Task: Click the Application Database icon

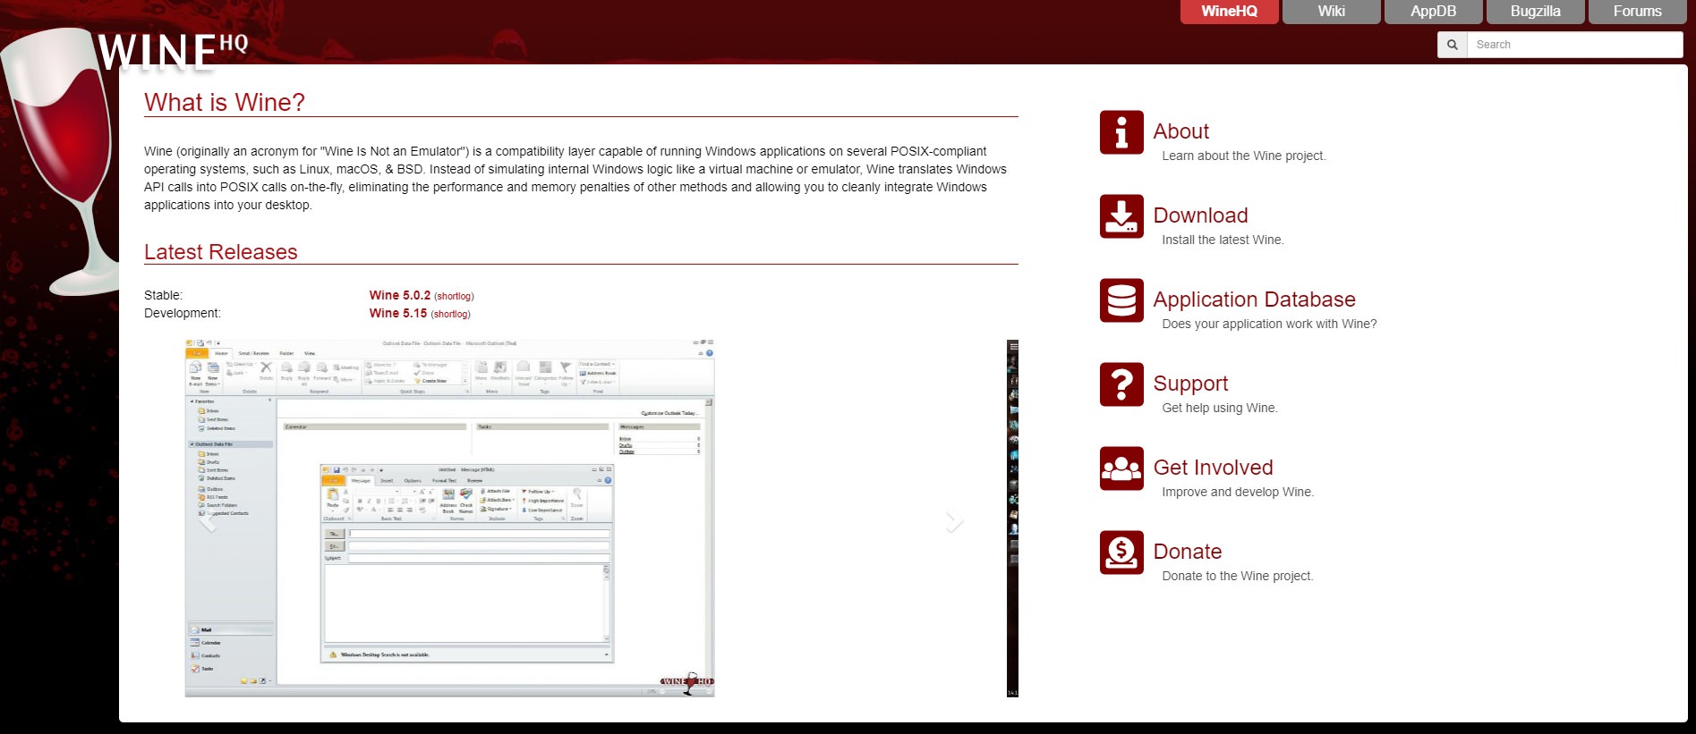Action: 1121,300
